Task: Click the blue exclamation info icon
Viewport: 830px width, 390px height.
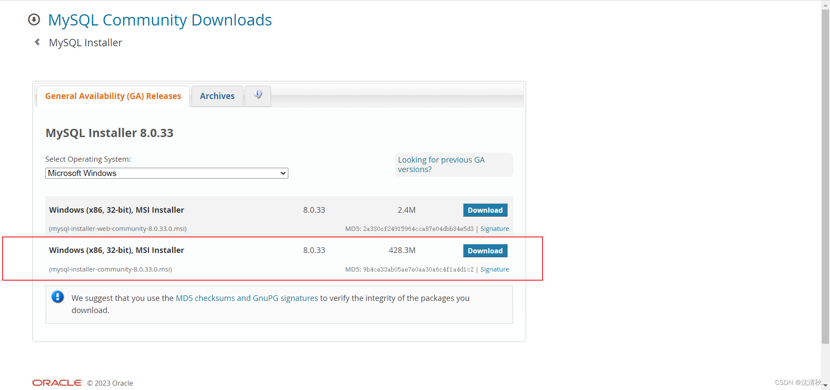Action: point(57,297)
